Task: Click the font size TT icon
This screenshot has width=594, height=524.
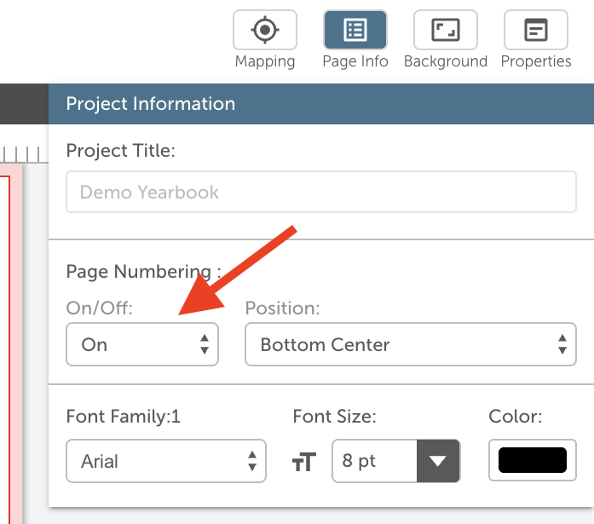Action: tap(304, 462)
